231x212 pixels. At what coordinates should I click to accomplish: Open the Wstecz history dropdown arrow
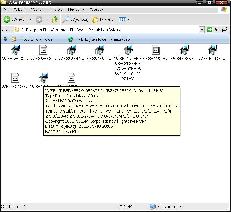pos(30,19)
